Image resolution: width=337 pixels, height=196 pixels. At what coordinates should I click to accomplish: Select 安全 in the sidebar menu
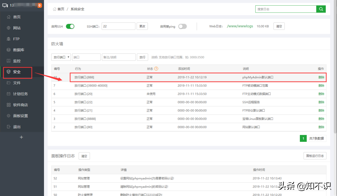coord(17,72)
